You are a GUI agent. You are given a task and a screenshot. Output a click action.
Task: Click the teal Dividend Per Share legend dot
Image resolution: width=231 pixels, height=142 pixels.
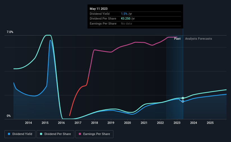pos(41,134)
